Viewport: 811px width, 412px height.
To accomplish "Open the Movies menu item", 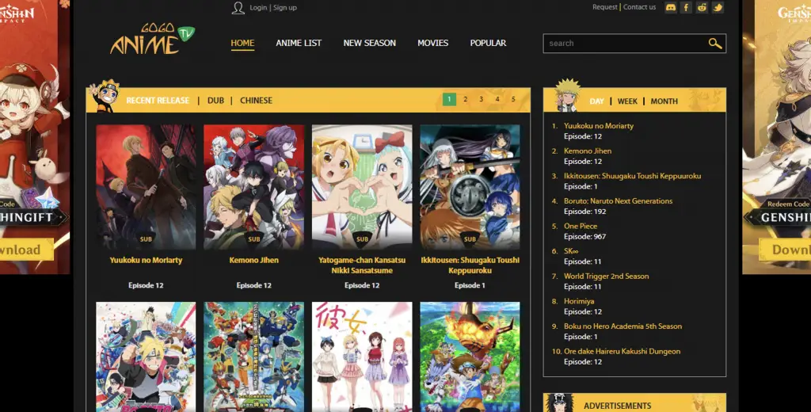I will click(x=433, y=43).
